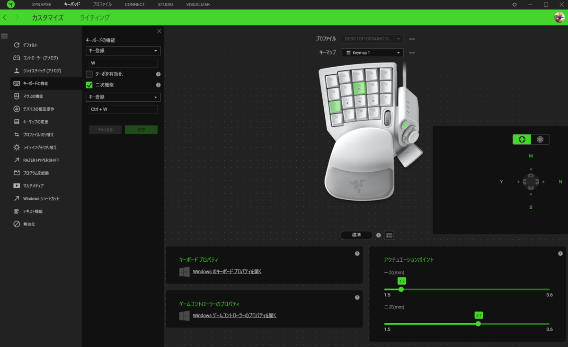Viewport: 568px width, 347px height.
Task: Go back with the left arrow
Action: (5, 18)
